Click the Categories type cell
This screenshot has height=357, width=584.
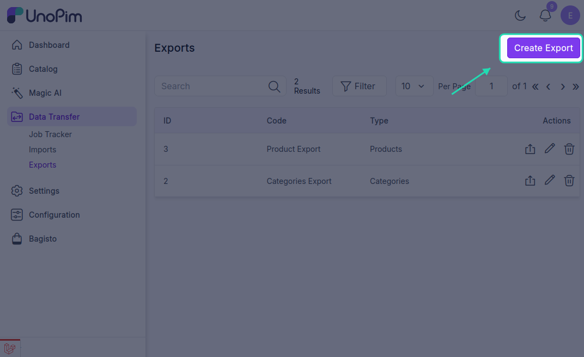coord(389,181)
